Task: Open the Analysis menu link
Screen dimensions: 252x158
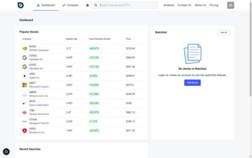Action: [x=168, y=5]
